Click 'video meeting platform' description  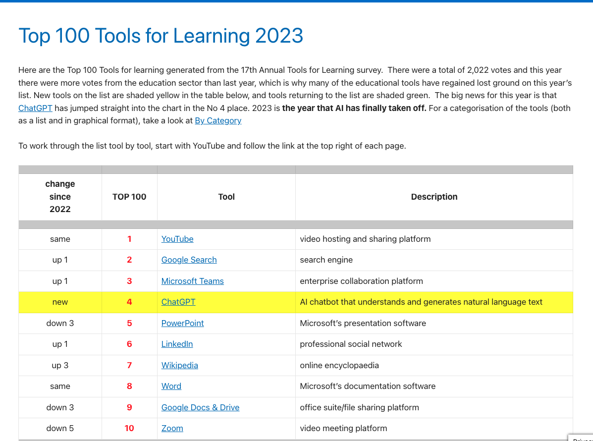[x=344, y=428]
